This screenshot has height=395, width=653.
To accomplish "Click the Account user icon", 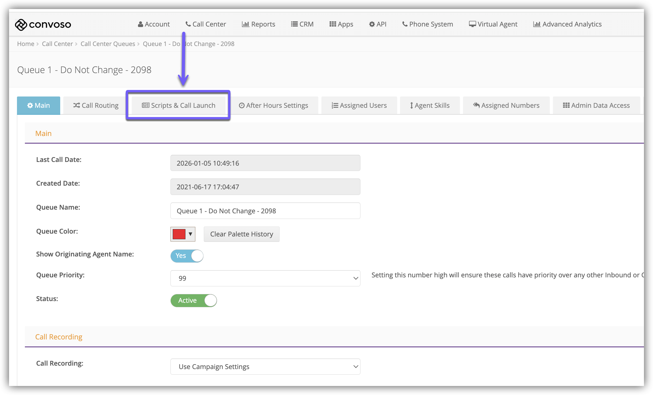I will [140, 24].
